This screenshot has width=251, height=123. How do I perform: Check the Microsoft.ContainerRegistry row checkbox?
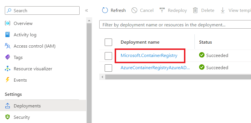coord(108,56)
